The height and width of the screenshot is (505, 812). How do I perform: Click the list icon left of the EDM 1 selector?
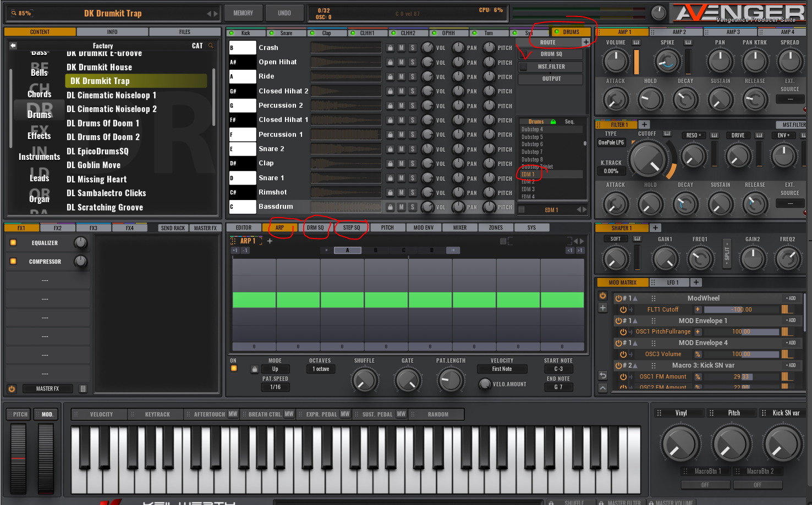pos(522,209)
